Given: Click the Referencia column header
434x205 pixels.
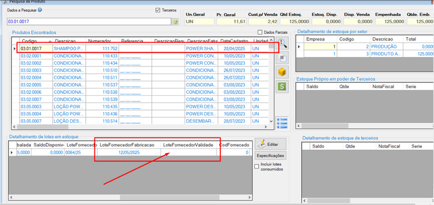Looking at the screenshot, I should 135,41.
